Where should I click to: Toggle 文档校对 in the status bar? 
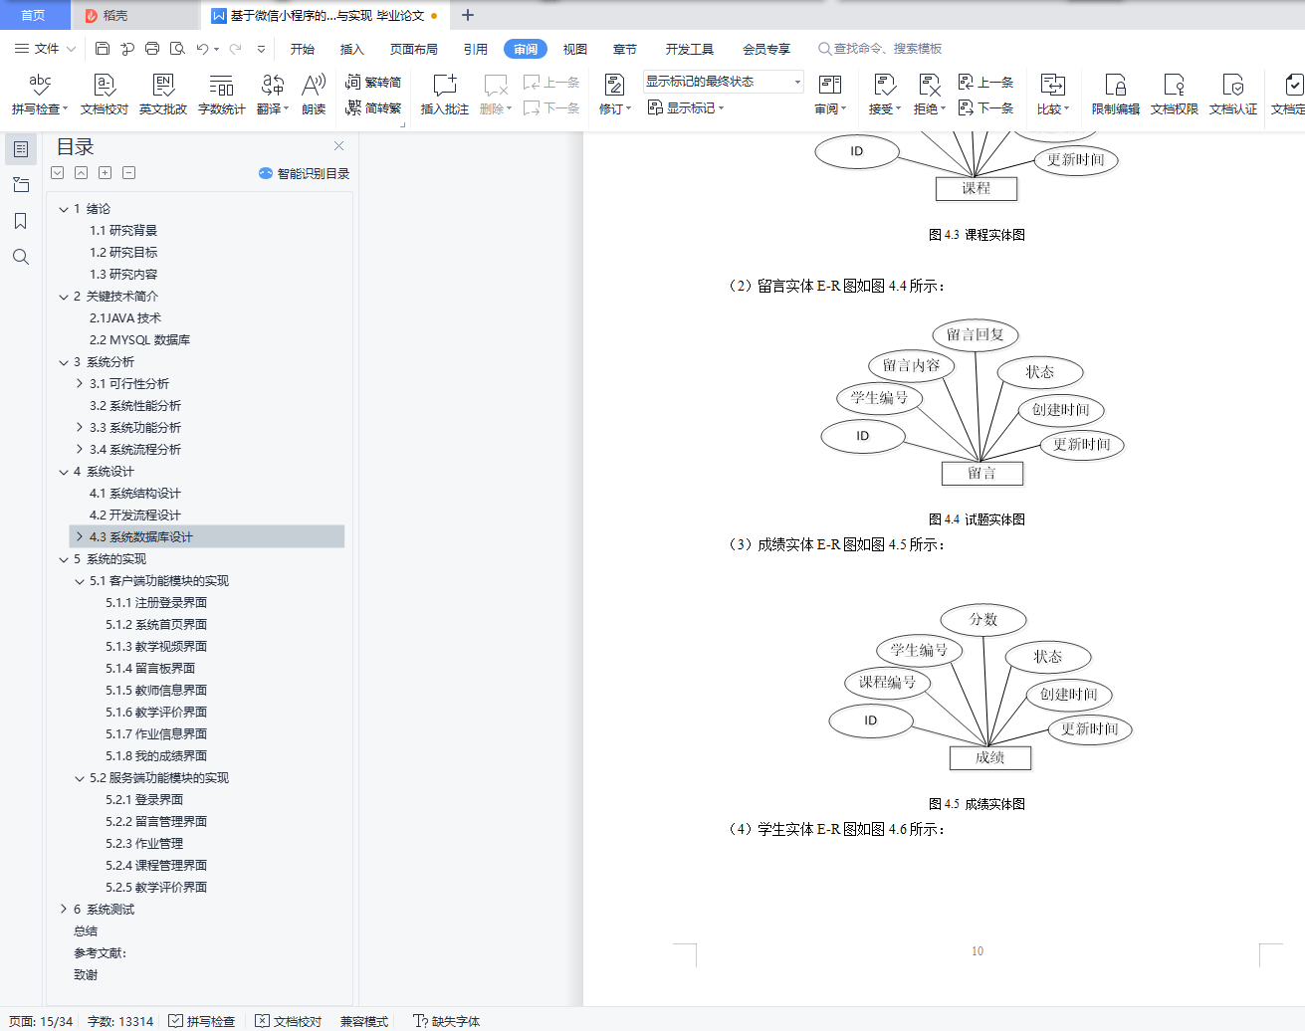coord(289,1021)
